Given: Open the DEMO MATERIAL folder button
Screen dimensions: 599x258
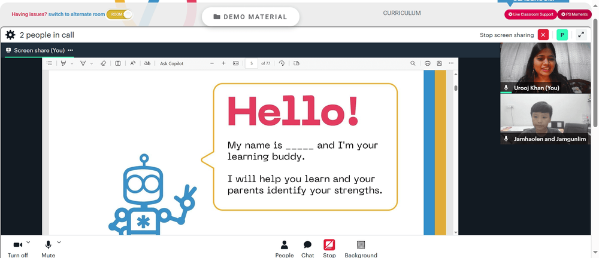Looking at the screenshot, I should [250, 17].
